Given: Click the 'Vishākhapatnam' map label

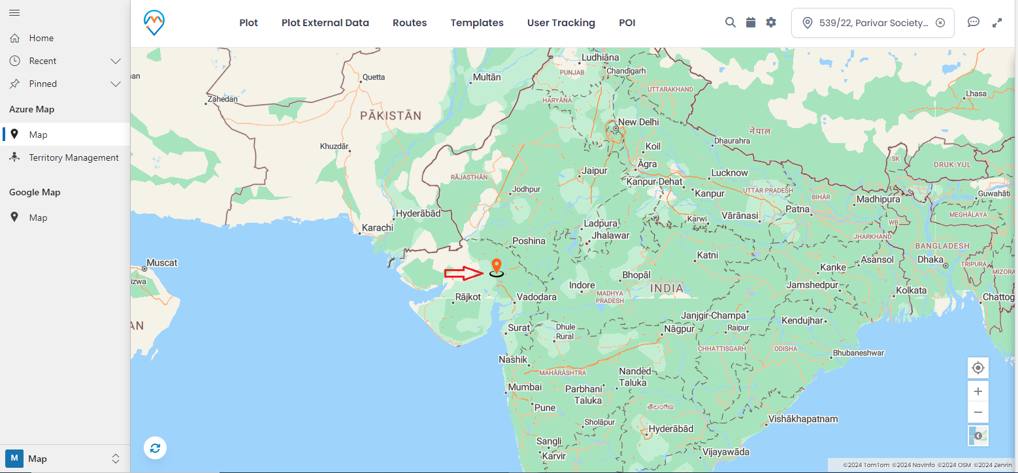Looking at the screenshot, I should point(803,419).
